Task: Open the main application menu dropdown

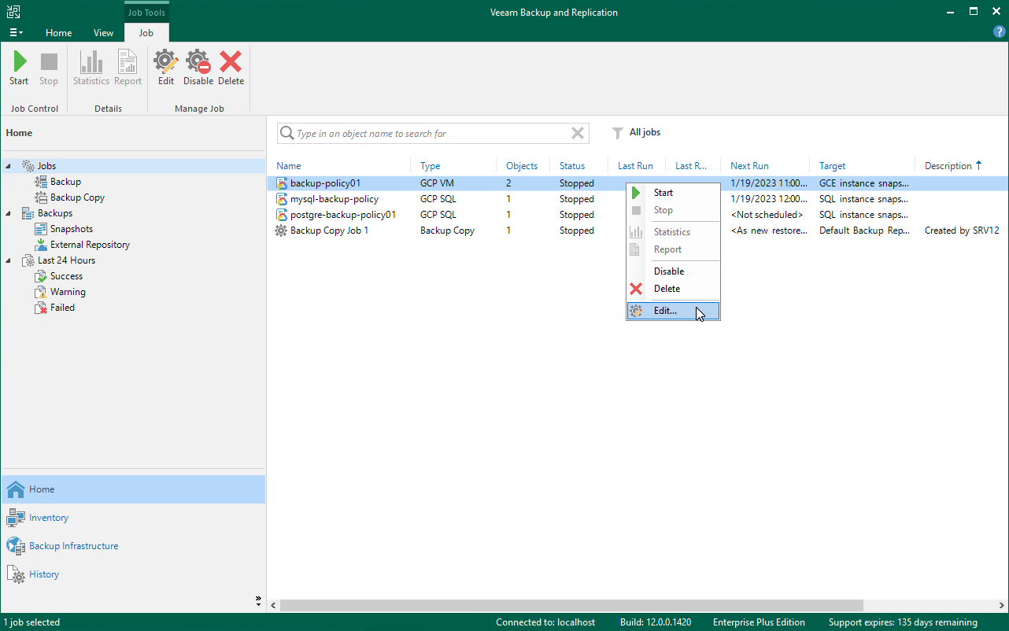Action: click(16, 32)
